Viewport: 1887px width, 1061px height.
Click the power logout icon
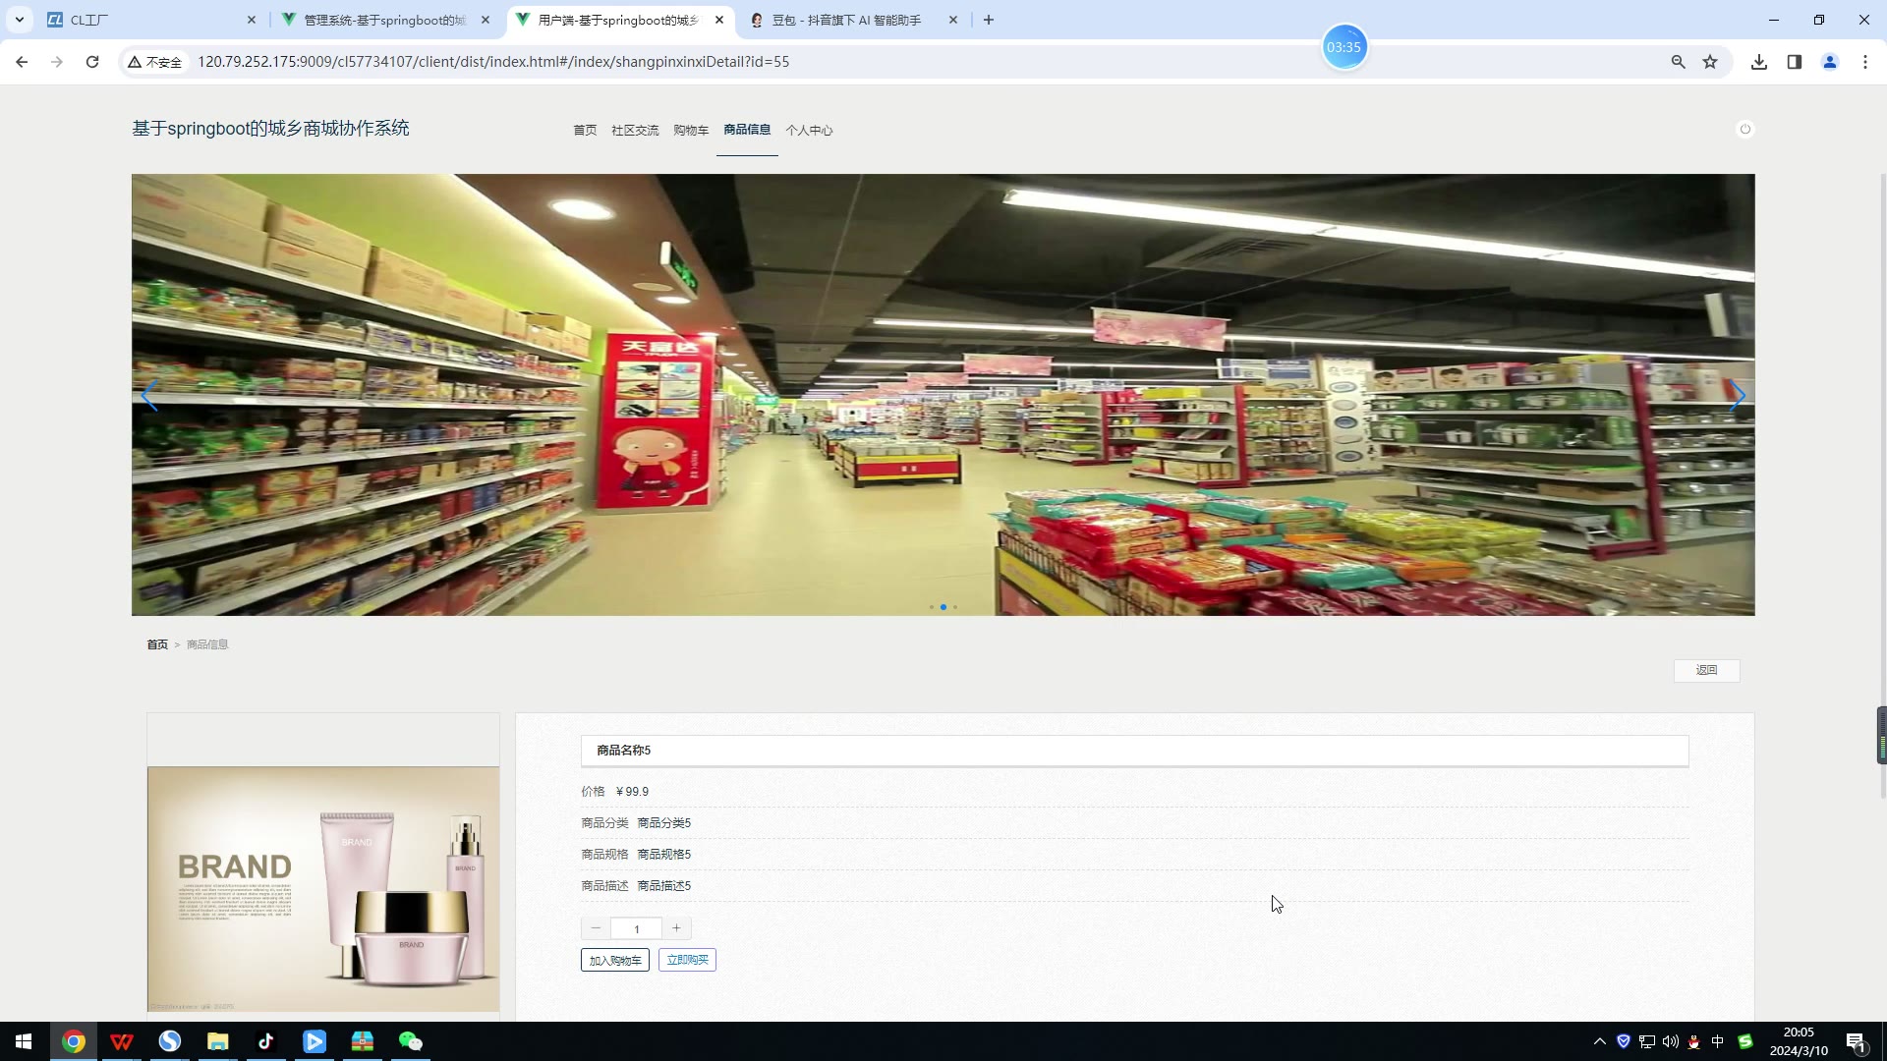pos(1744,129)
